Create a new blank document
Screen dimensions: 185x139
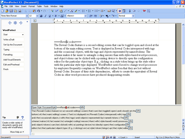click(2, 11)
